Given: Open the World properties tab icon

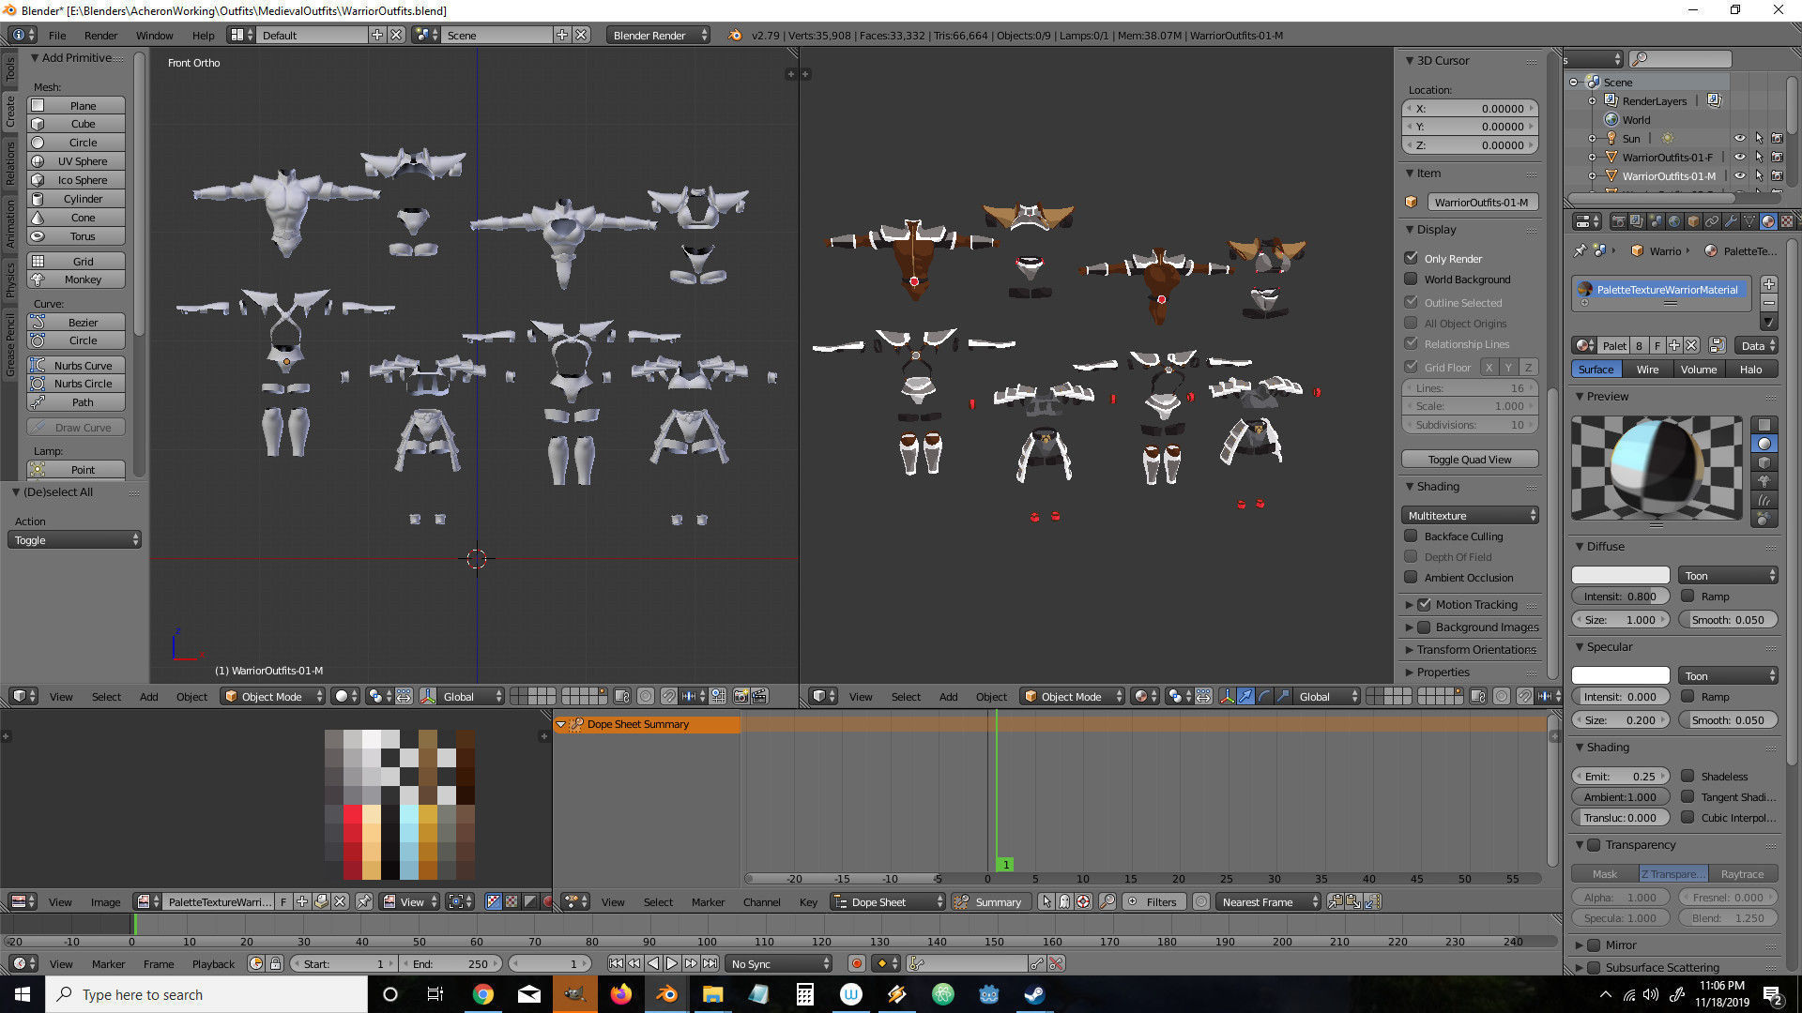Looking at the screenshot, I should (x=1674, y=221).
